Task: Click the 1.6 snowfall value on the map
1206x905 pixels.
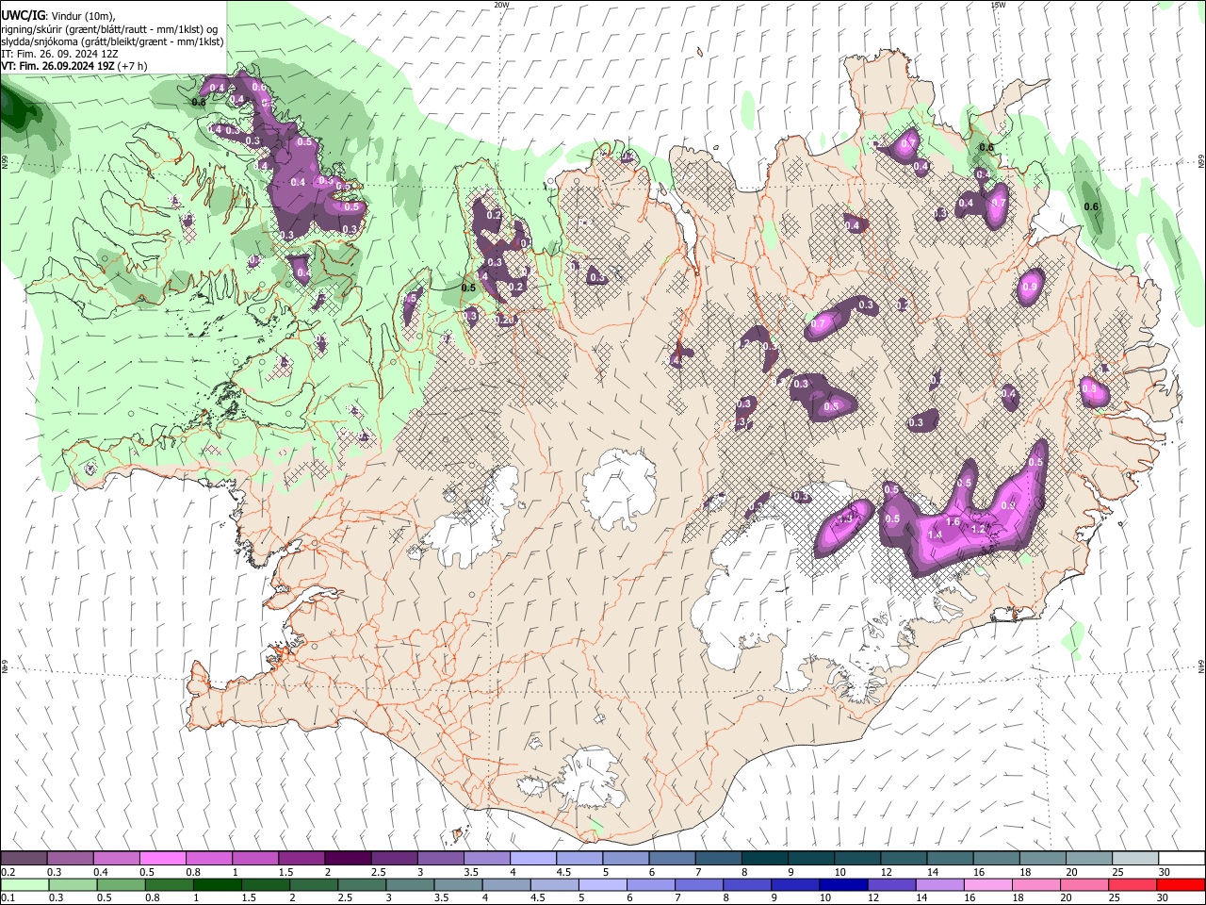Action: point(953,521)
